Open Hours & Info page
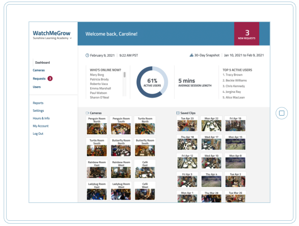Image resolution: width=299 pixels, height=226 pixels. [41, 118]
